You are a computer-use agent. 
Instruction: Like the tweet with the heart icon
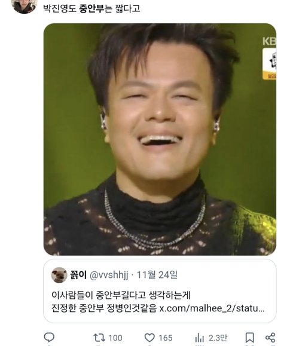[x=149, y=338]
